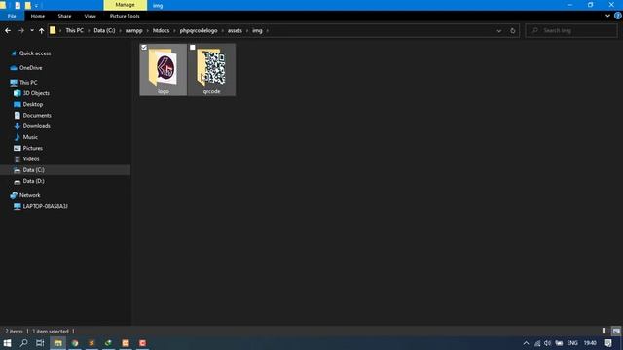Navigate to phpqrcodelogo in breadcrumb
Screen dimensions: 623x350
point(199,30)
